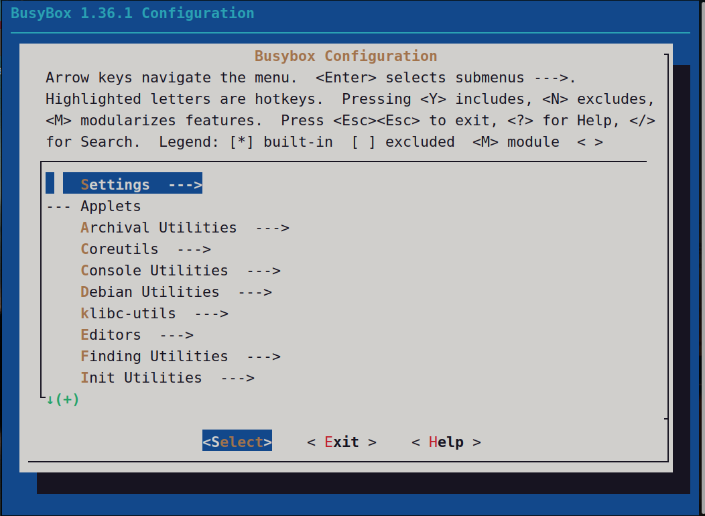
Task: Choose Coreutils from the applet list
Action: pyautogui.click(x=120, y=249)
